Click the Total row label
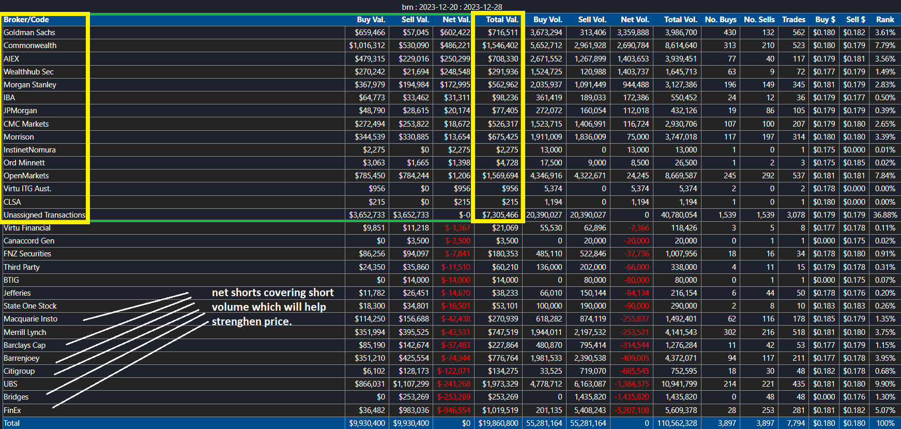This screenshot has width=901, height=429. click(12, 423)
